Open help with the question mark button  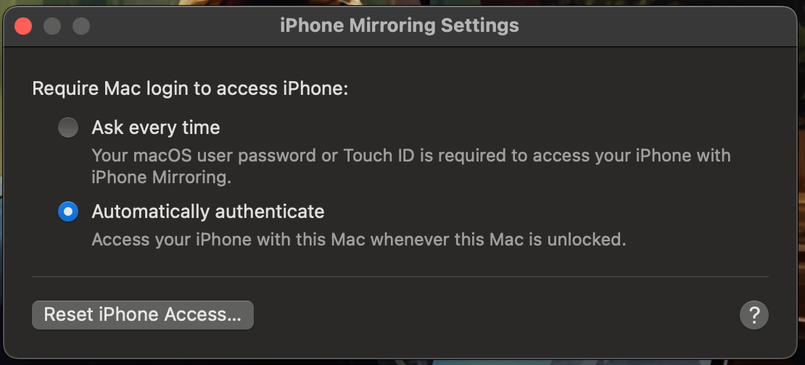754,315
